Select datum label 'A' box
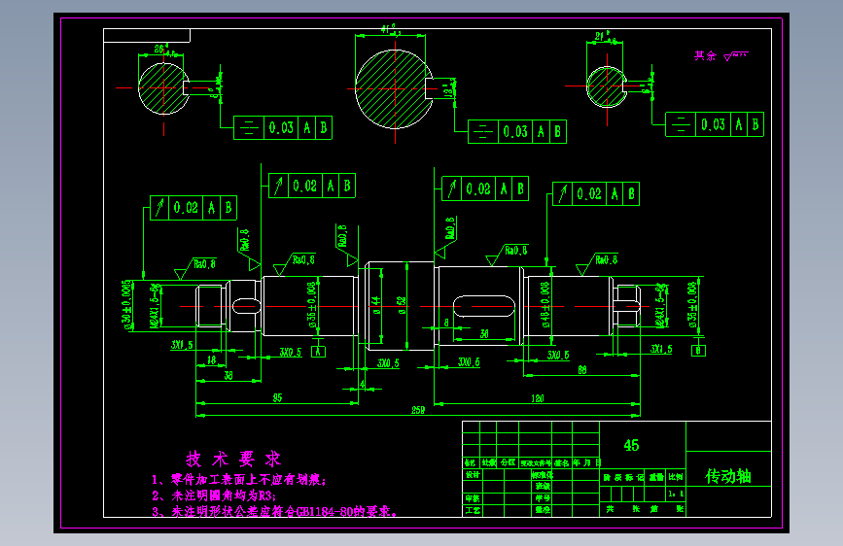 coord(318,352)
